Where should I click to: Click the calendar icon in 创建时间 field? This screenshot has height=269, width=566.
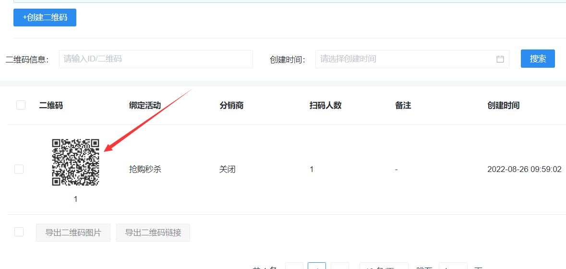[x=500, y=59]
